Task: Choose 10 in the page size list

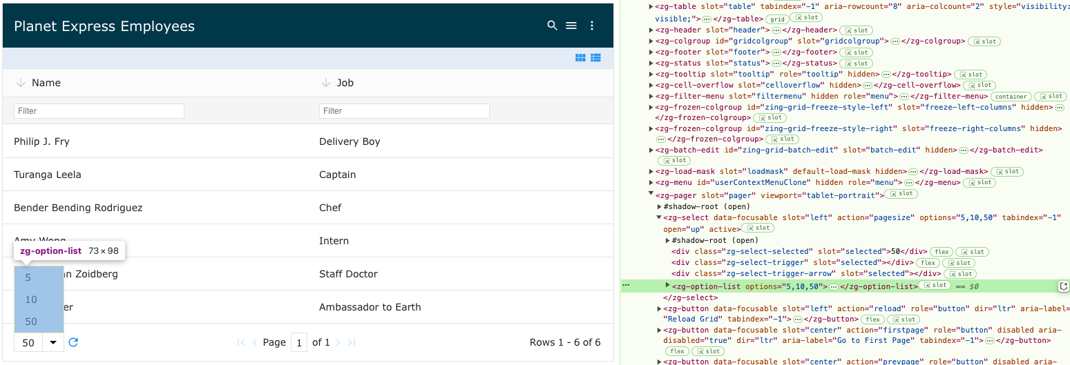Action: point(39,299)
